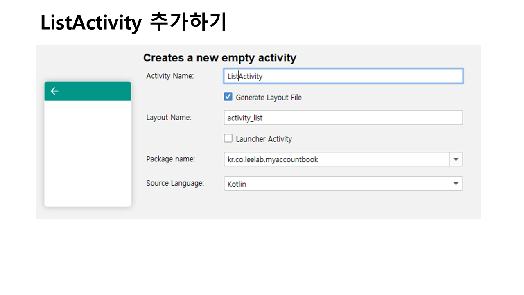
Task: Click the "Creates a new empty activity" heading
Action: (219, 58)
